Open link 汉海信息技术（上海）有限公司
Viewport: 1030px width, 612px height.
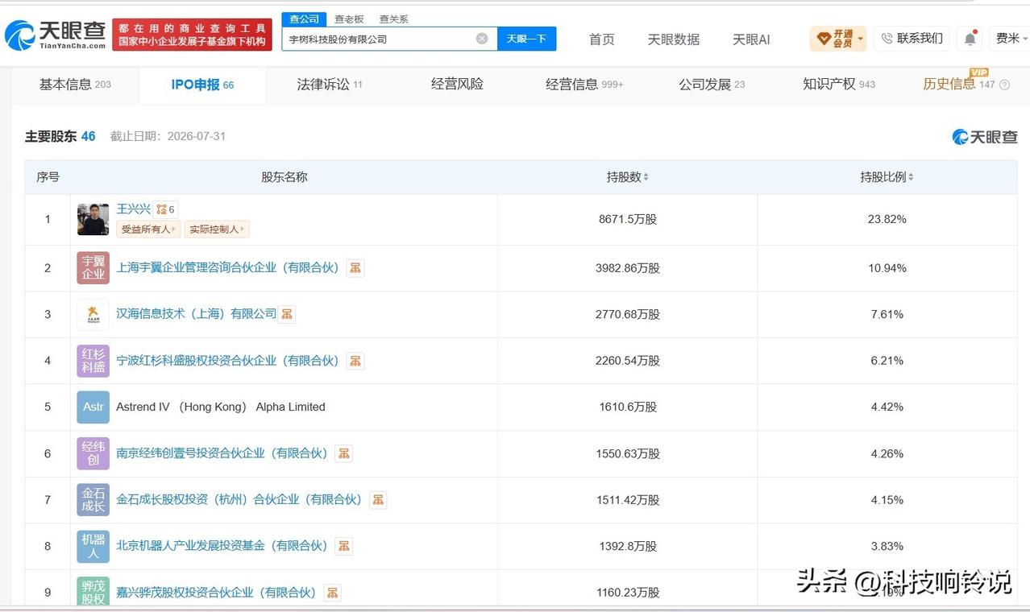coord(196,314)
